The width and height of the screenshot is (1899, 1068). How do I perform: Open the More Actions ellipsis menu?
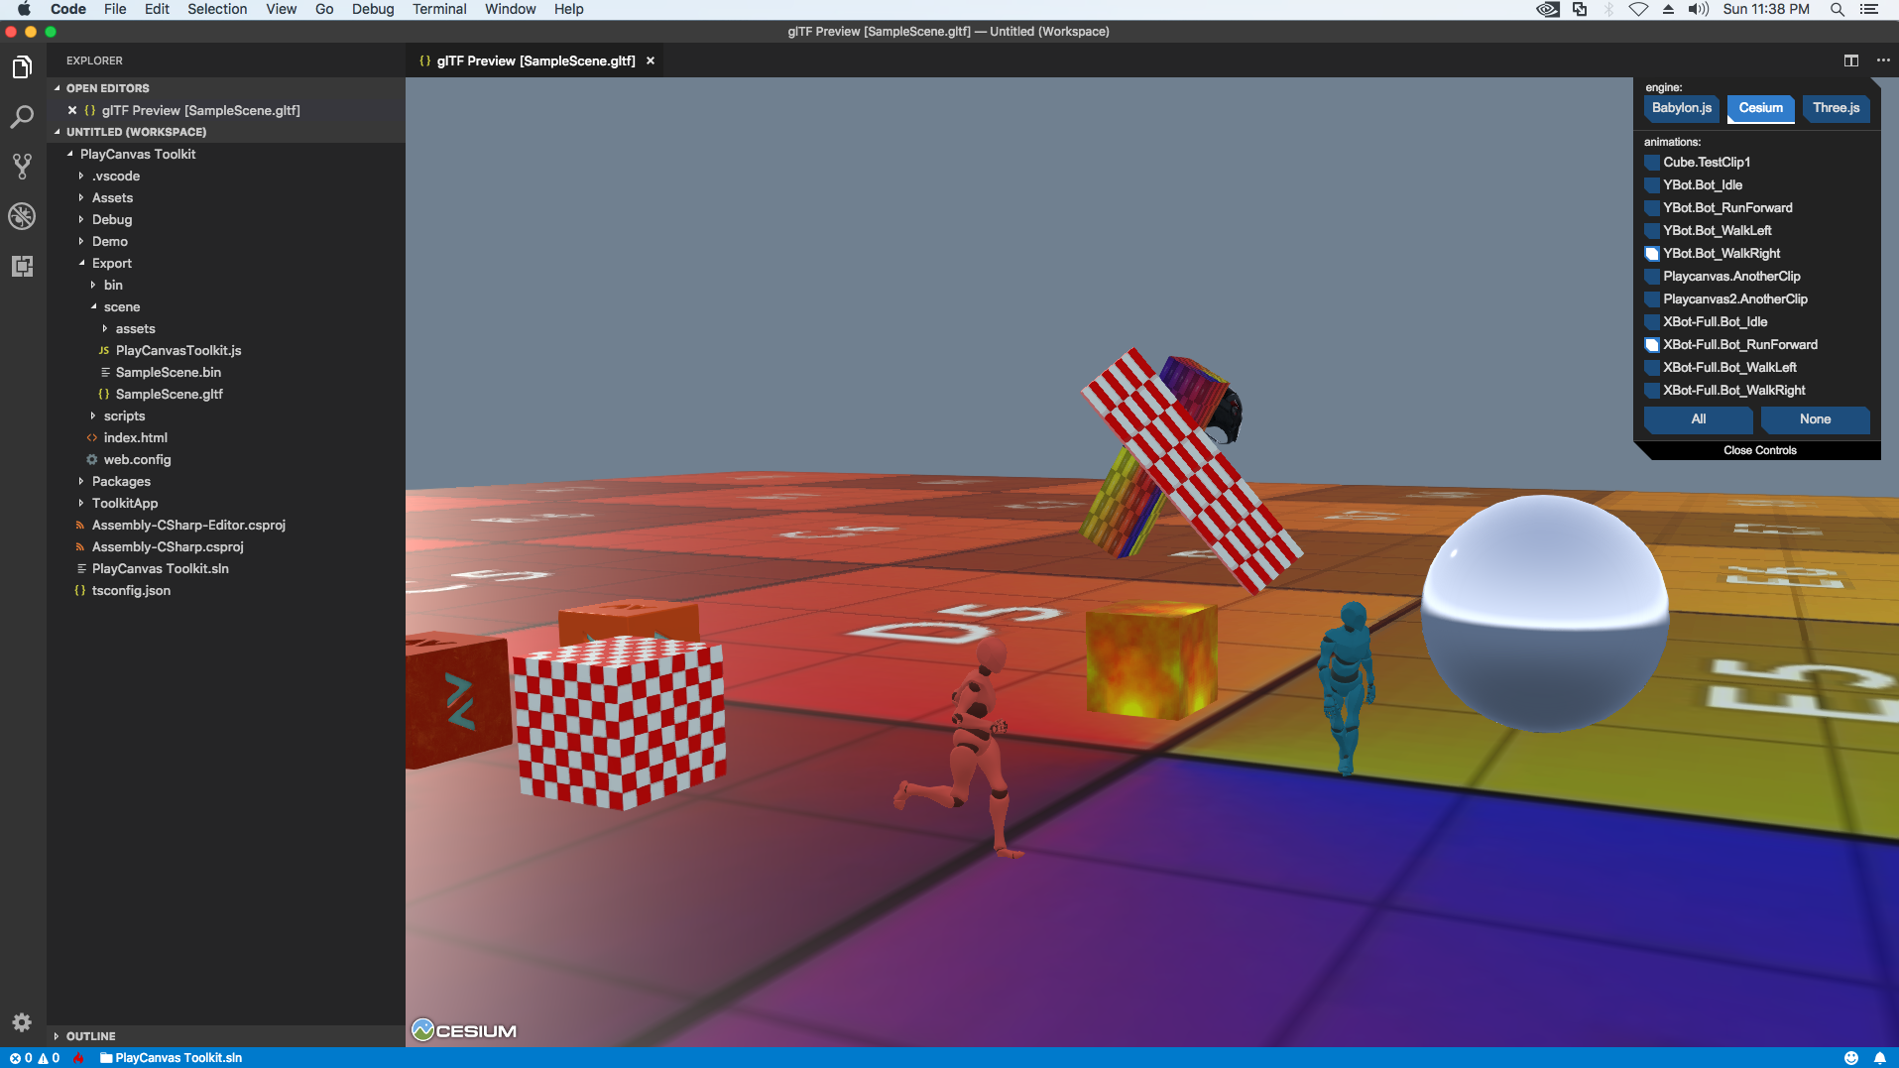click(x=1883, y=60)
